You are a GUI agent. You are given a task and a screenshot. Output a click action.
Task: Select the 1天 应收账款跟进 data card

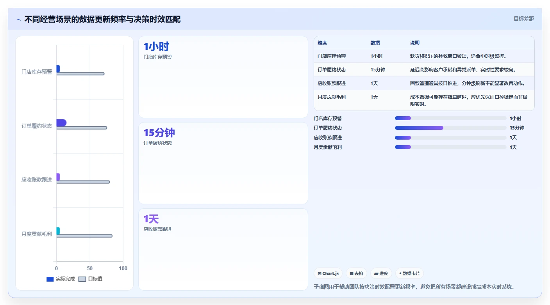pyautogui.click(x=223, y=249)
